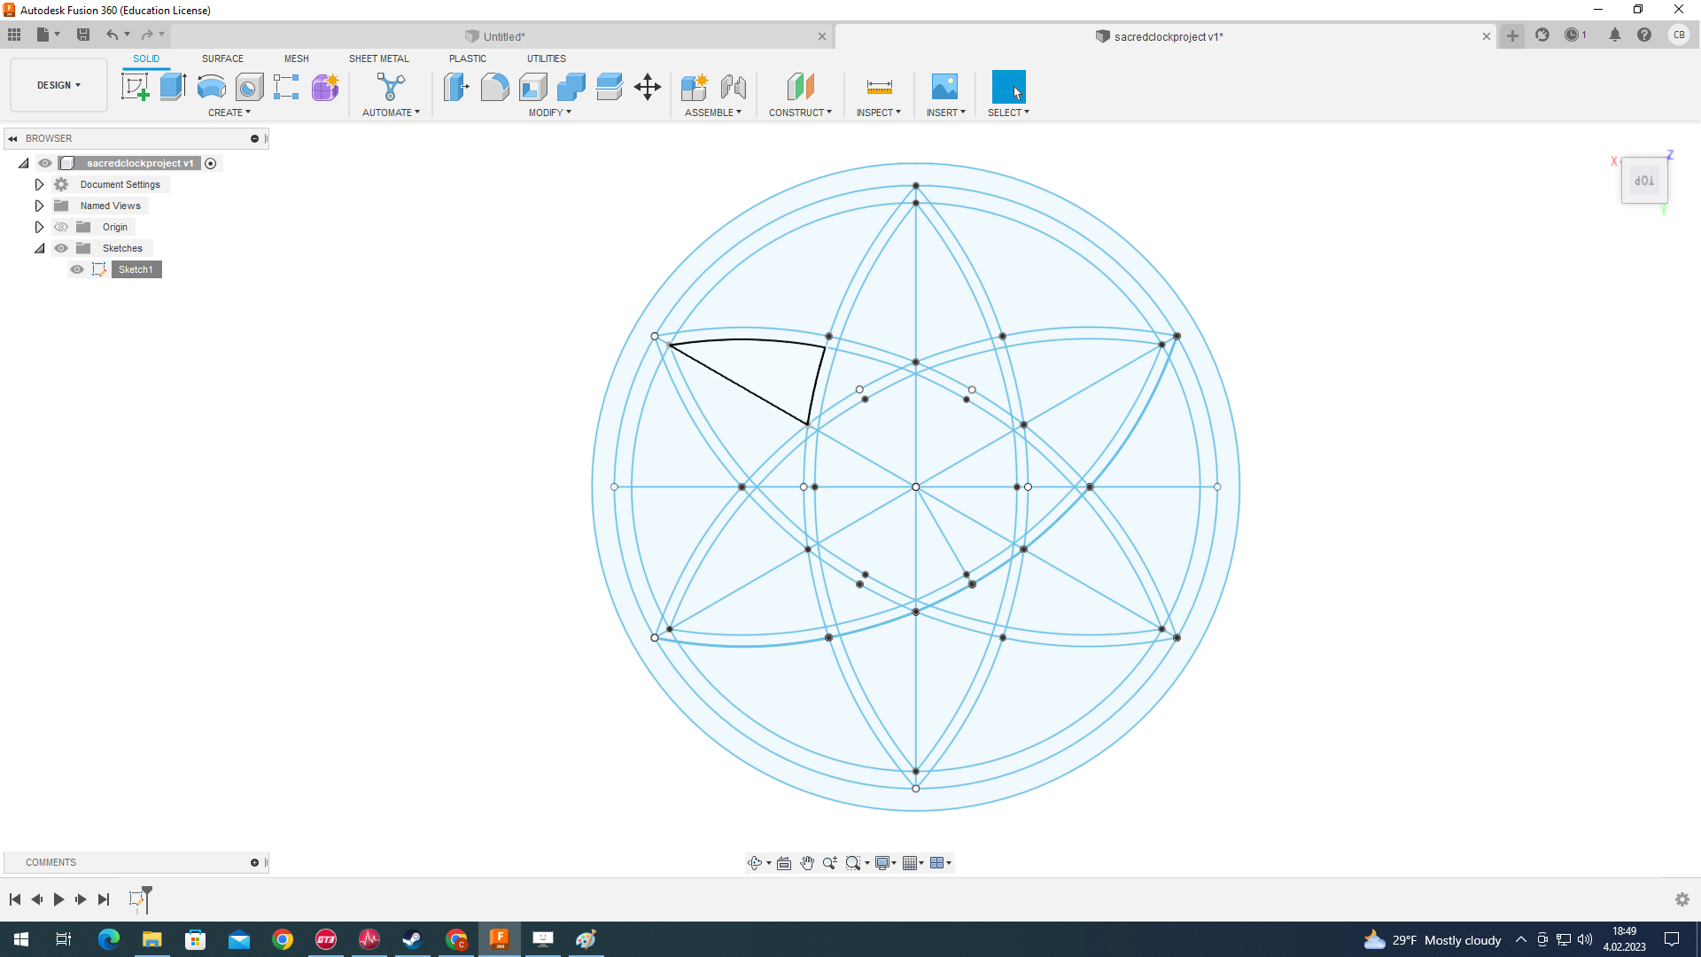1701x957 pixels.
Task: Click the Inspect dropdown menu
Action: coord(879,113)
